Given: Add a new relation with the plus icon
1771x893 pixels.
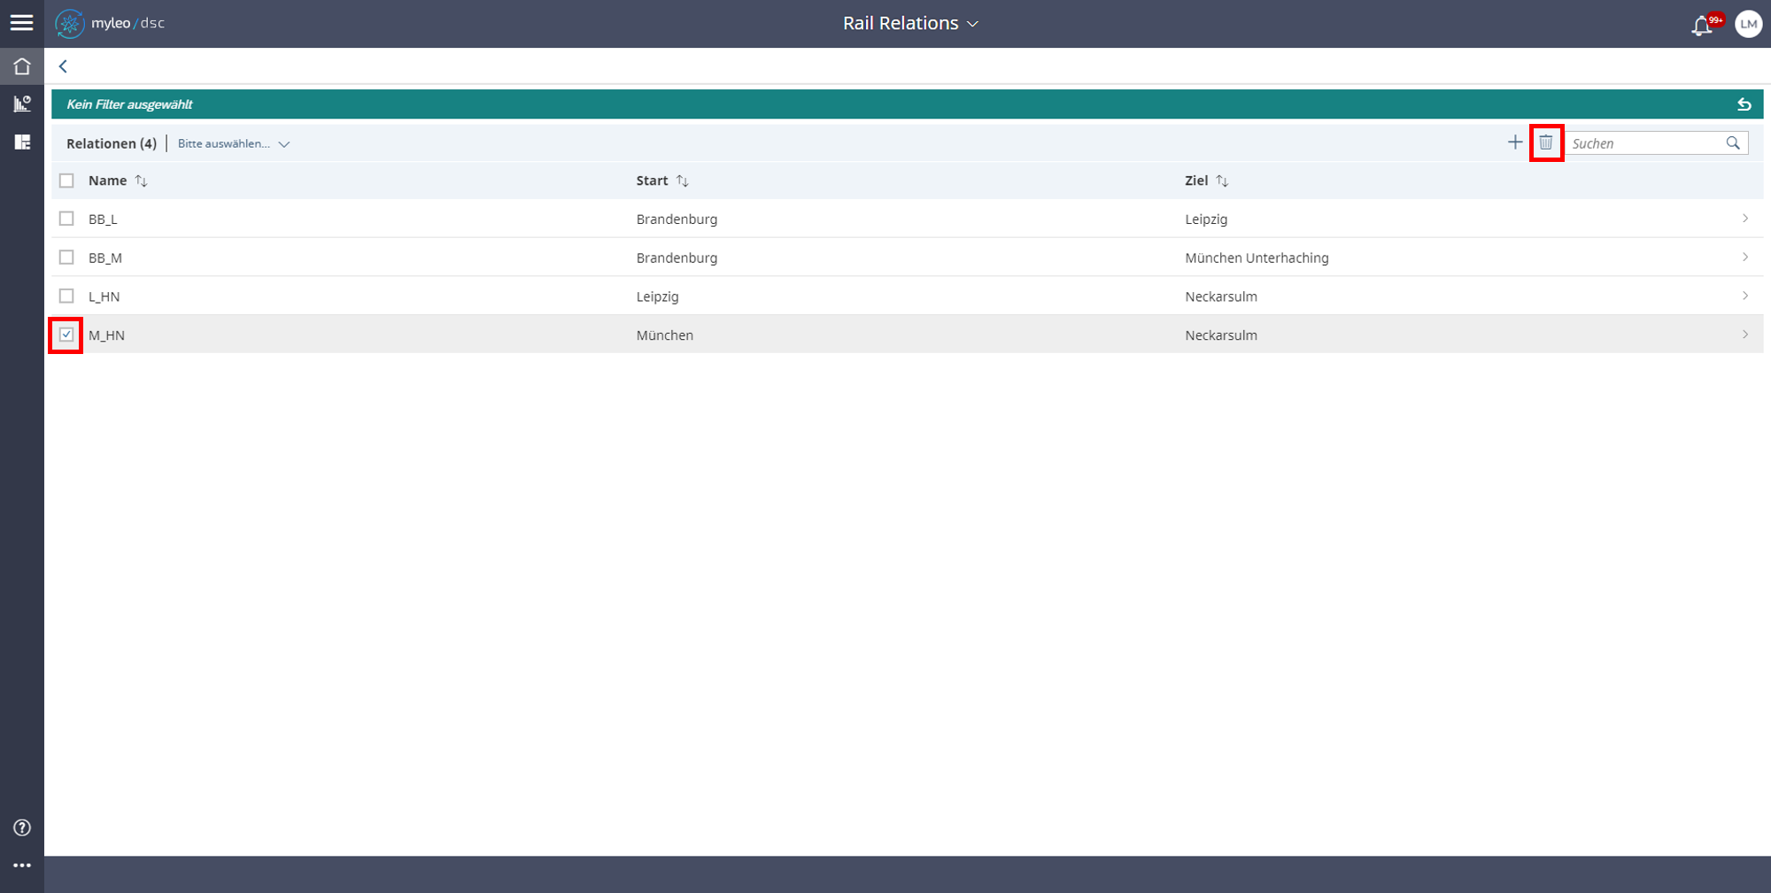Looking at the screenshot, I should coord(1515,142).
